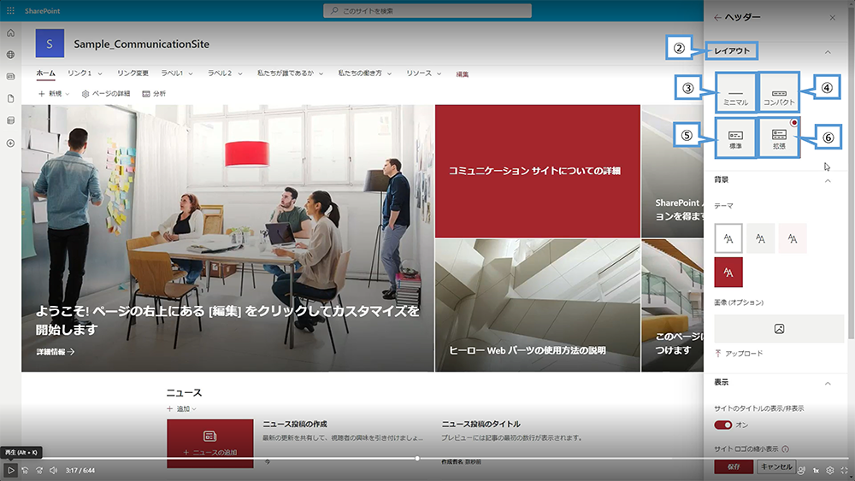Viewport: 855px width, 481px height.
Task: Click the アップロード upload link
Action: [x=739, y=354]
